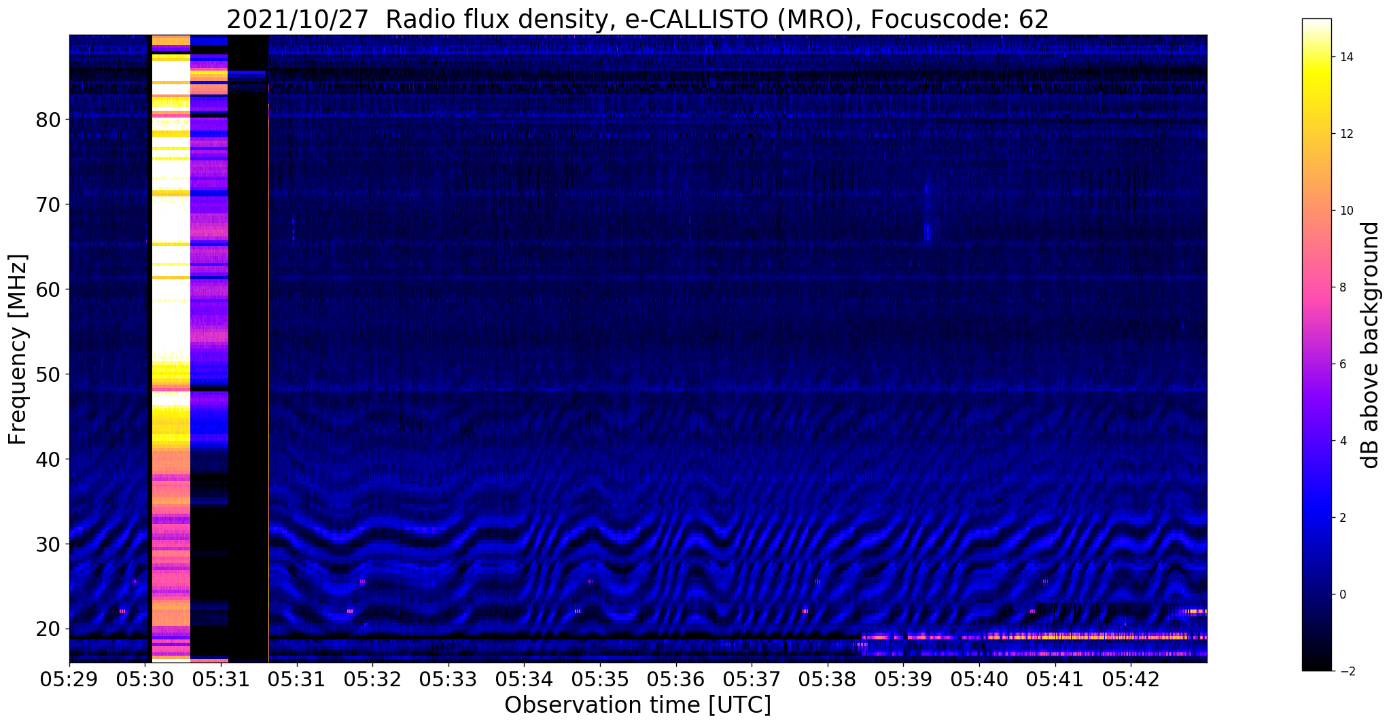The image size is (1391, 725).
Task: Click the colorbar tick labeled 10
Action: coord(1345,211)
